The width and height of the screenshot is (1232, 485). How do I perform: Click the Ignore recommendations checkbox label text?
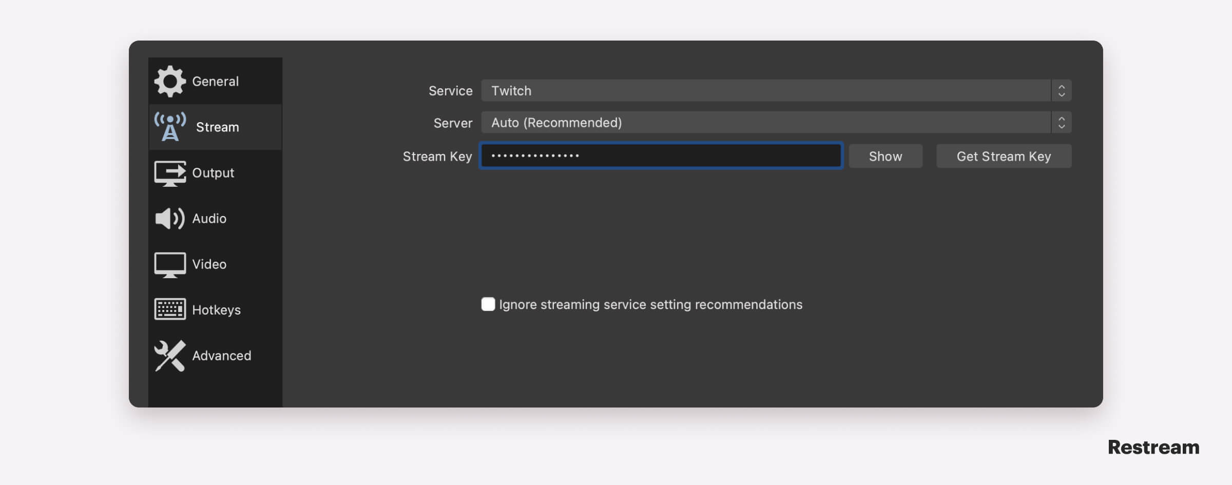[650, 305]
